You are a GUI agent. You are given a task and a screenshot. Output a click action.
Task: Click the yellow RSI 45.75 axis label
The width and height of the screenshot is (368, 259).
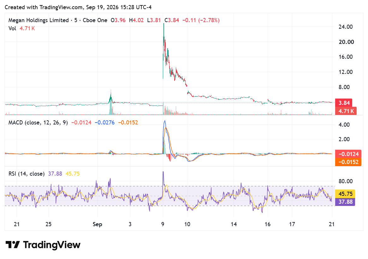pos(345,194)
